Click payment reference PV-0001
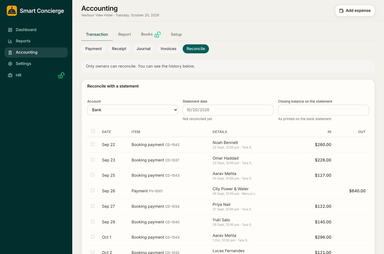Image resolution: width=384 pixels, height=254 pixels. pos(156,191)
